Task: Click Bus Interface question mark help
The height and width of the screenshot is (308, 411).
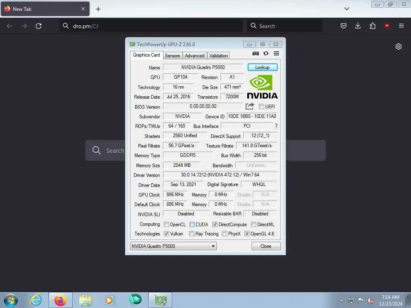Action: pyautogui.click(x=276, y=126)
